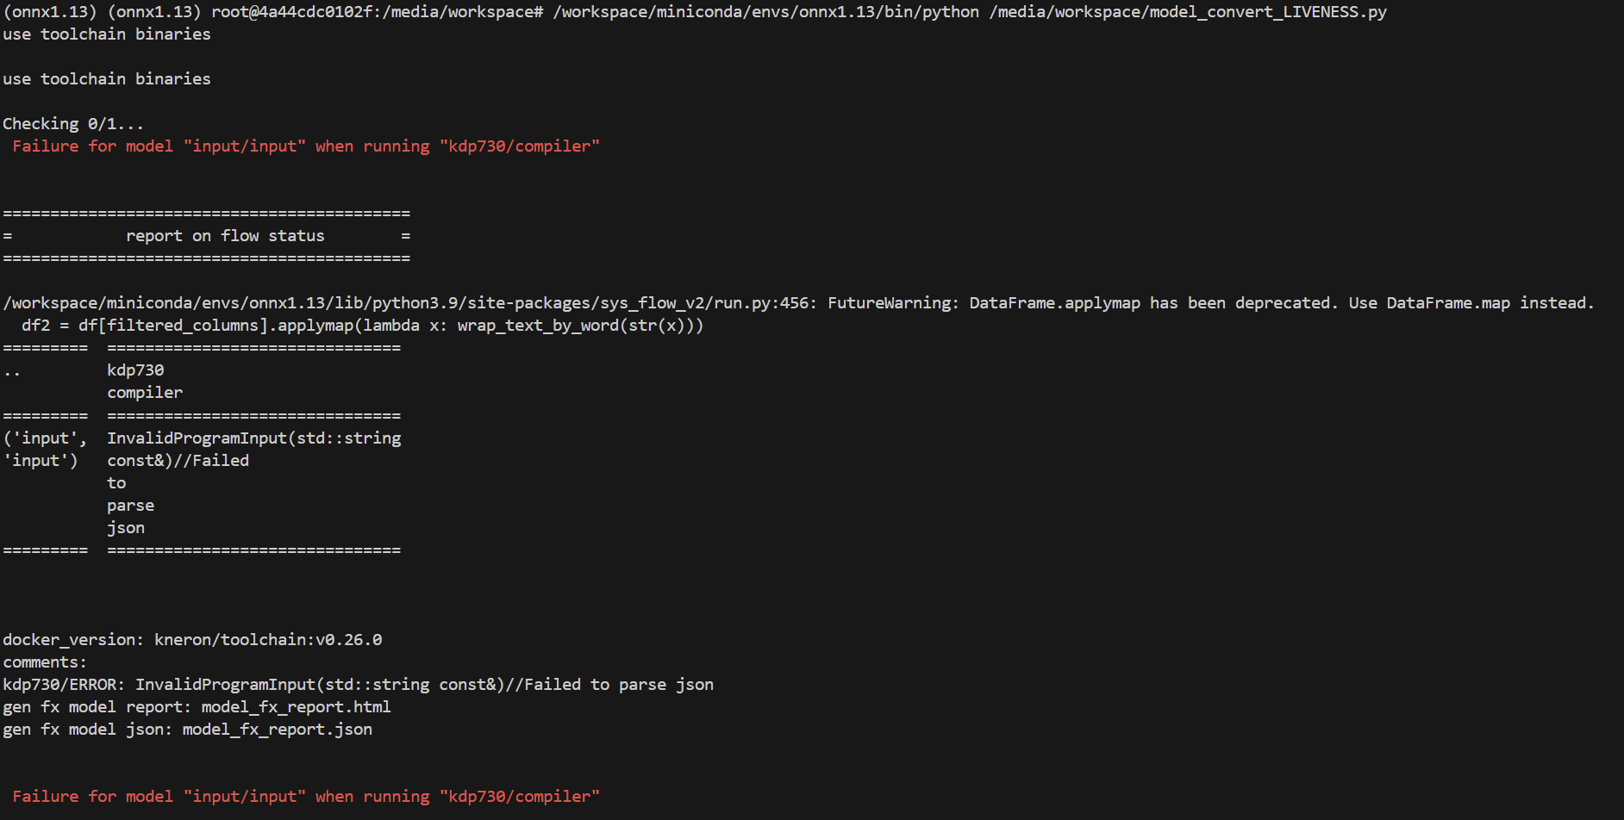This screenshot has height=820, width=1624.
Task: Click the python interpreter path in command
Action: (x=766, y=12)
